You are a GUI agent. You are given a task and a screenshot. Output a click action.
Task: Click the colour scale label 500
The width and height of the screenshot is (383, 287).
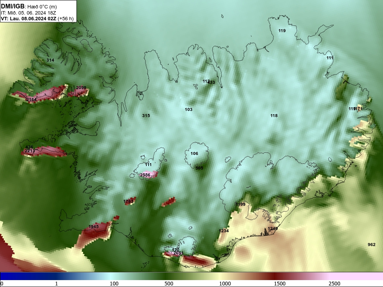point(169,284)
